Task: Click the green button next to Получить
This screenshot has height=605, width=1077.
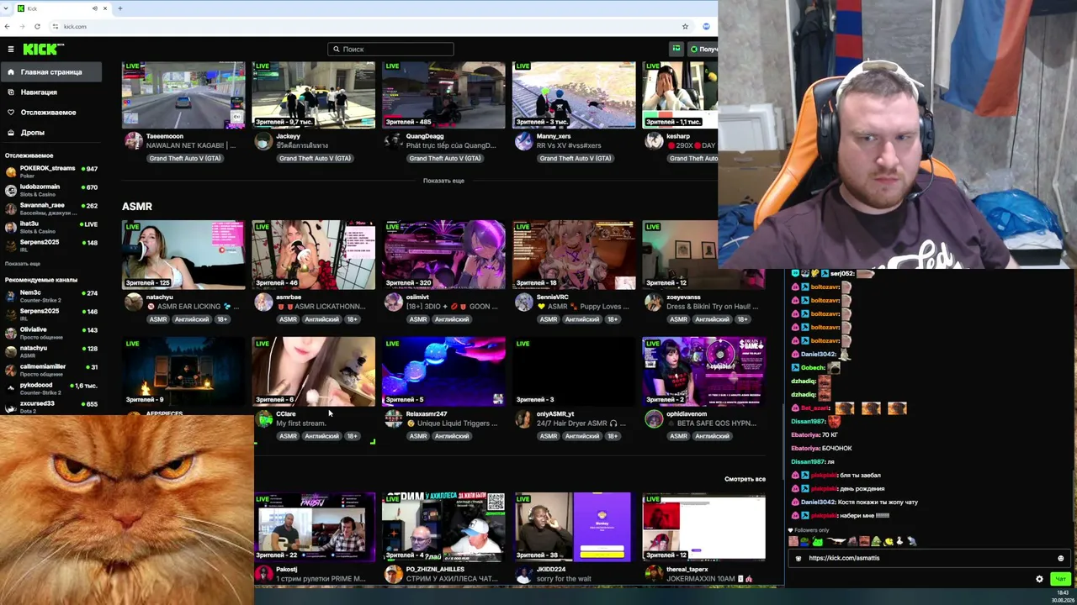Action: 676,49
